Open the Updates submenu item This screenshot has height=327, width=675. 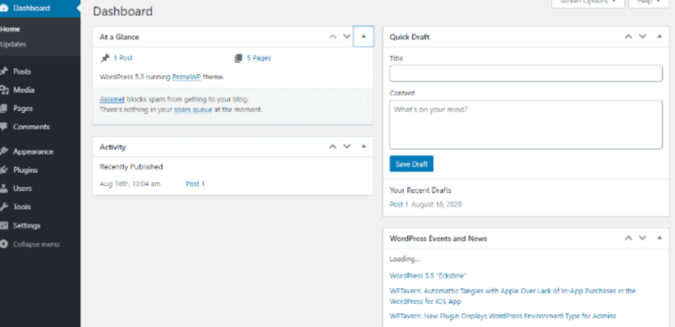click(13, 44)
